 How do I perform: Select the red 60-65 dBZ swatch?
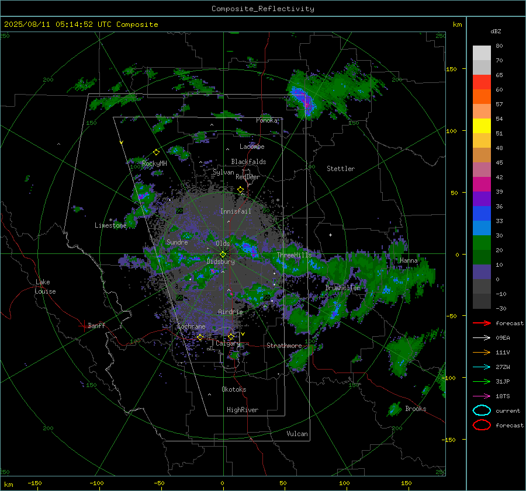pyautogui.click(x=482, y=82)
